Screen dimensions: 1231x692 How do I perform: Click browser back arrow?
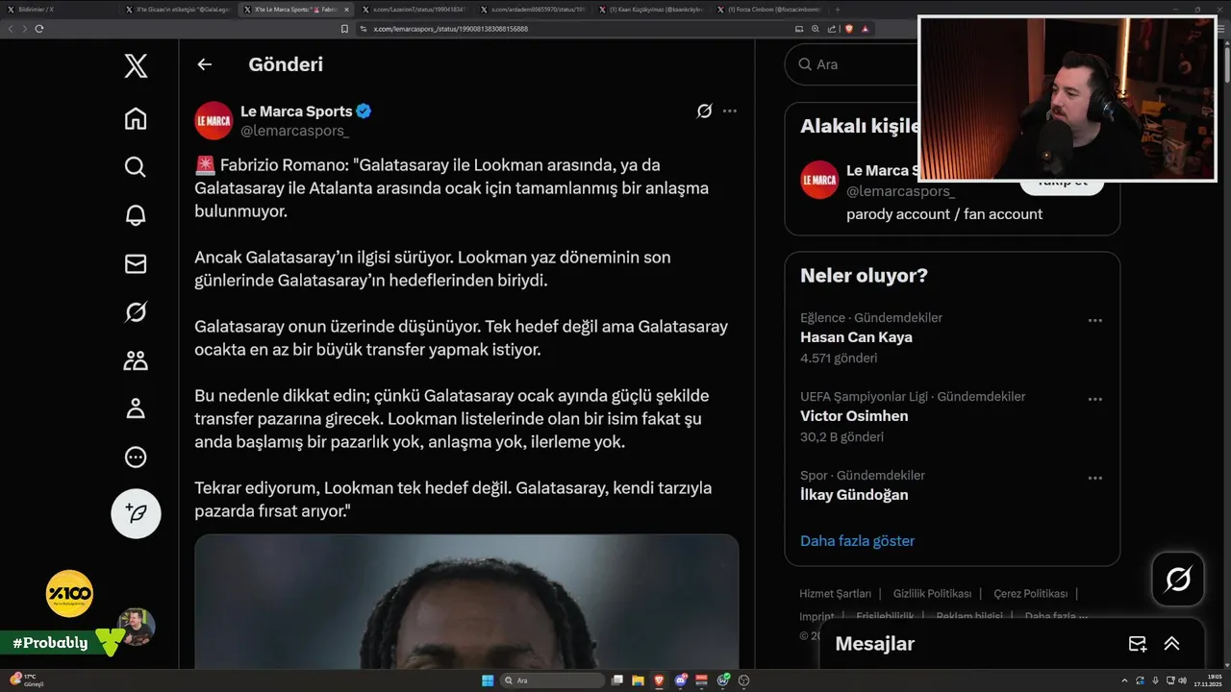[11, 29]
